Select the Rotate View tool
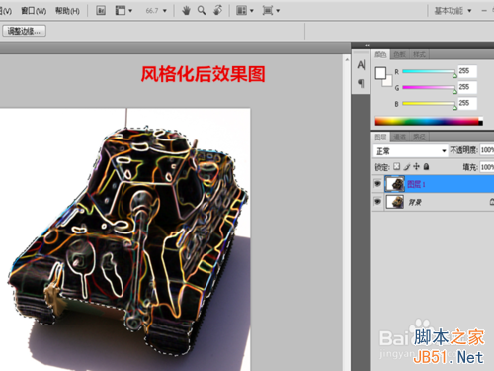This screenshot has height=371, width=494. point(217,11)
